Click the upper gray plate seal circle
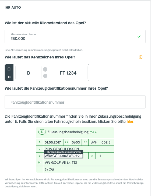151x196 pixels. click(x=45, y=69)
